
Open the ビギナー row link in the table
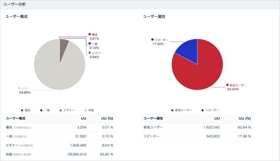[x=12, y=145]
